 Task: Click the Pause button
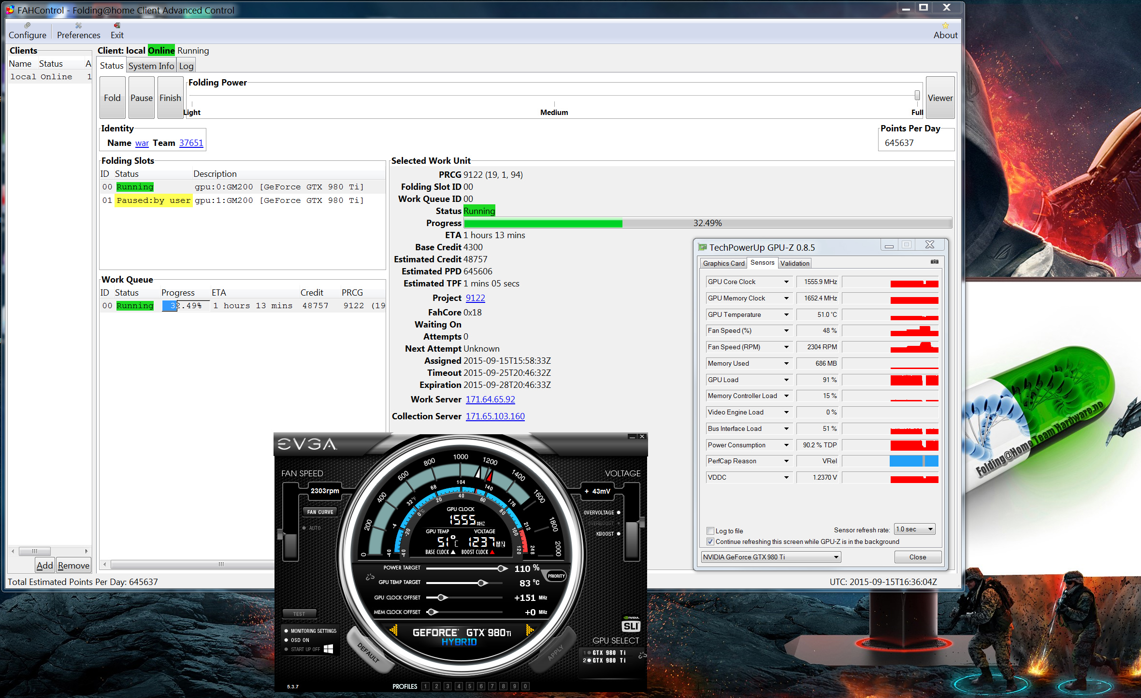click(142, 98)
